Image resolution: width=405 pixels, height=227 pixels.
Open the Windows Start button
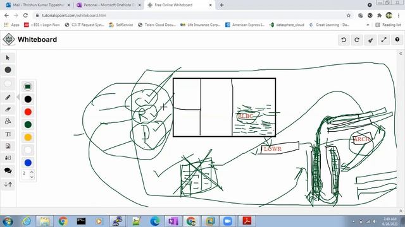pos(8,221)
